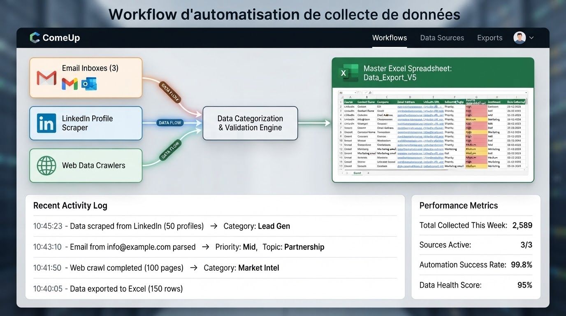Click the large Gmail icon in Email Inboxes
The height and width of the screenshot is (316, 566).
[46, 78]
